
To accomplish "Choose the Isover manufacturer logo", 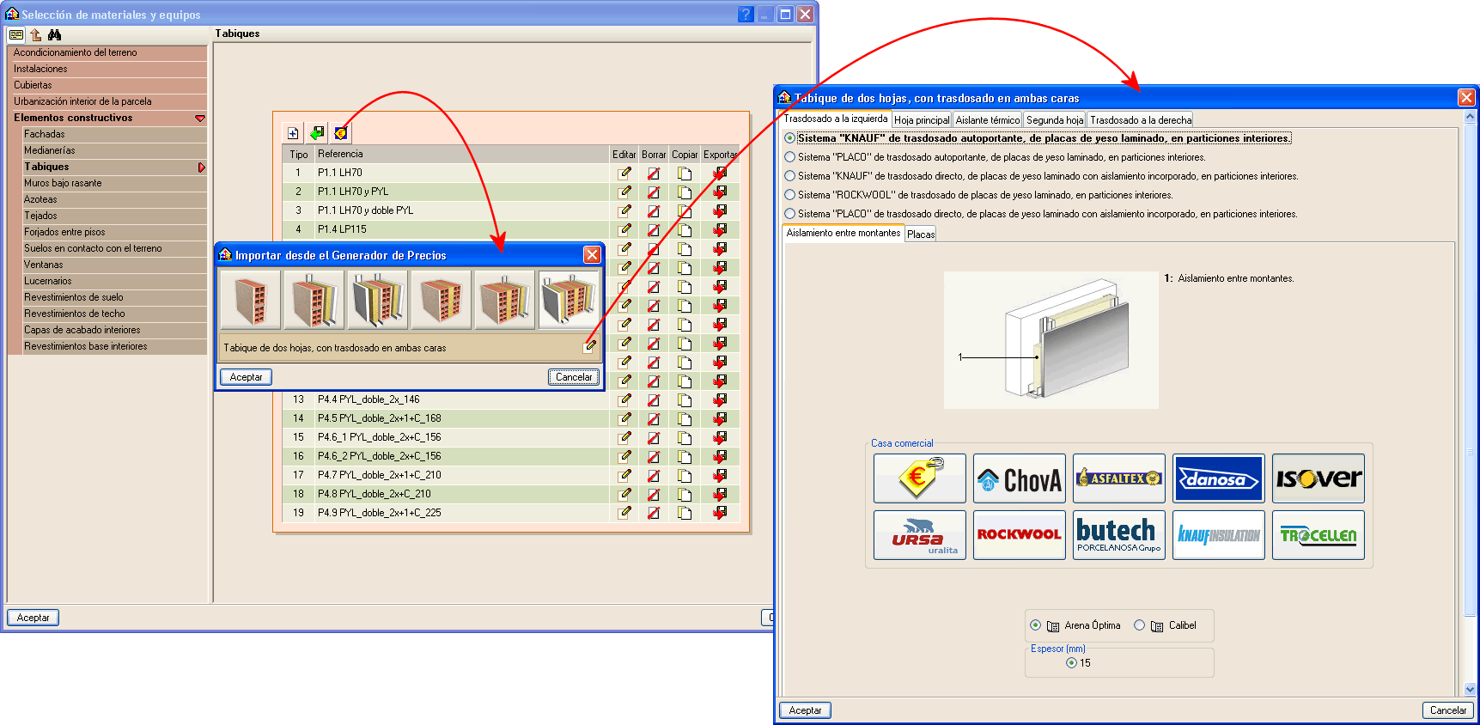I will pos(1319,478).
